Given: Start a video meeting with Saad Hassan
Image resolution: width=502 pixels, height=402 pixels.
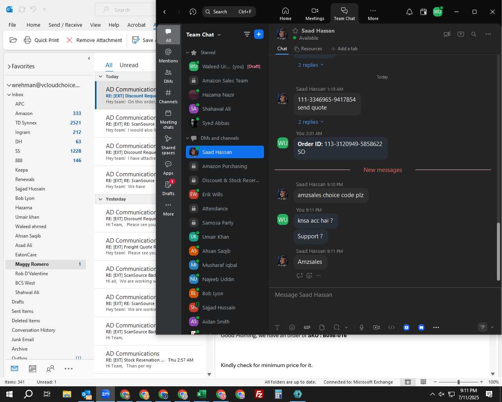Looking at the screenshot, I should pos(447,34).
